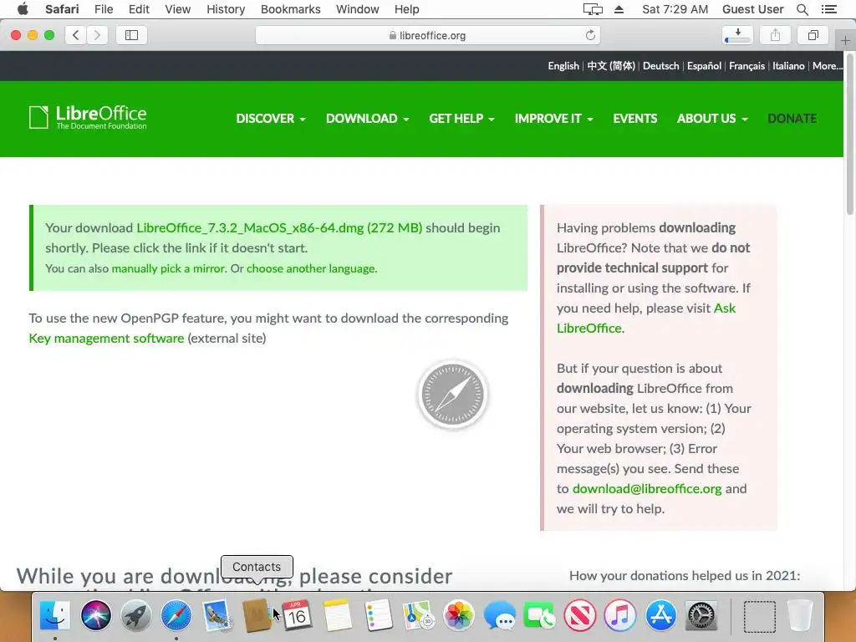Click manually pick a mirror link
Screen dimensions: 856x642
coord(168,268)
